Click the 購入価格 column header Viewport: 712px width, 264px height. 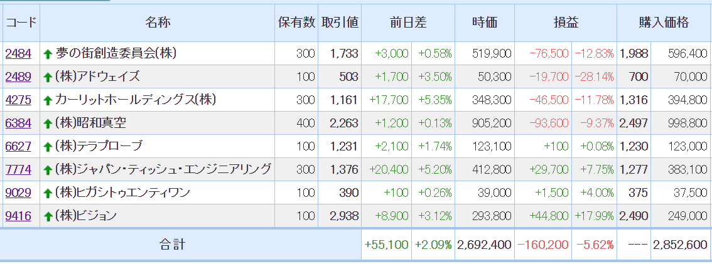[664, 23]
